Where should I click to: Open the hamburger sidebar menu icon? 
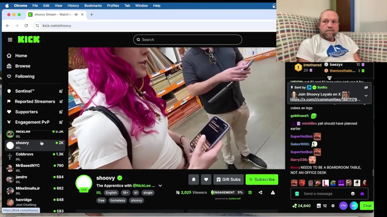pyautogui.click(x=10, y=39)
